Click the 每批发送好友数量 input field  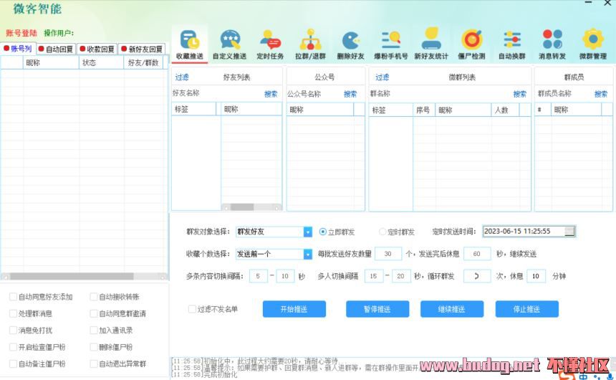(x=388, y=254)
